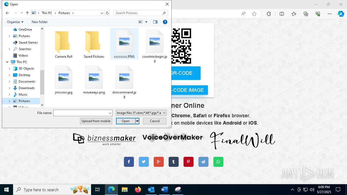
Task: Select This PC in address breadcrumb
Action: [47, 13]
